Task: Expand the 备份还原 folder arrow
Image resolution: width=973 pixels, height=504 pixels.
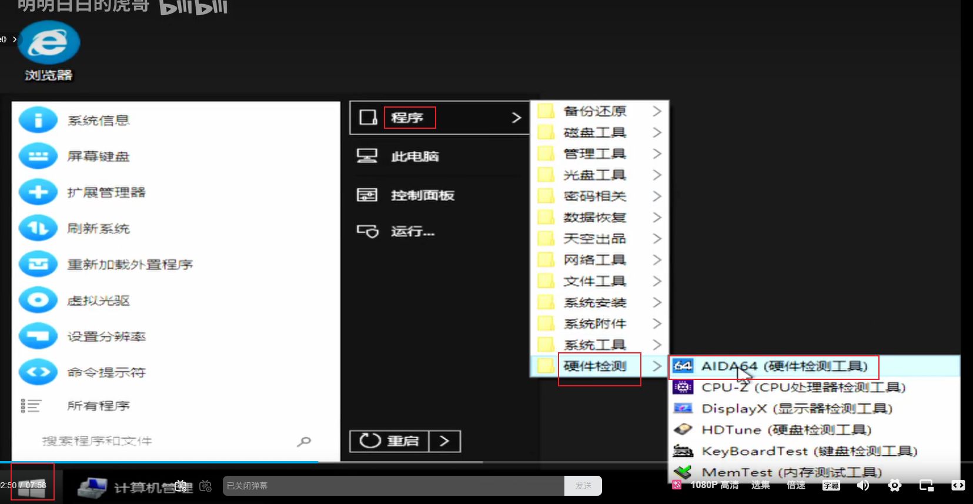Action: (657, 111)
